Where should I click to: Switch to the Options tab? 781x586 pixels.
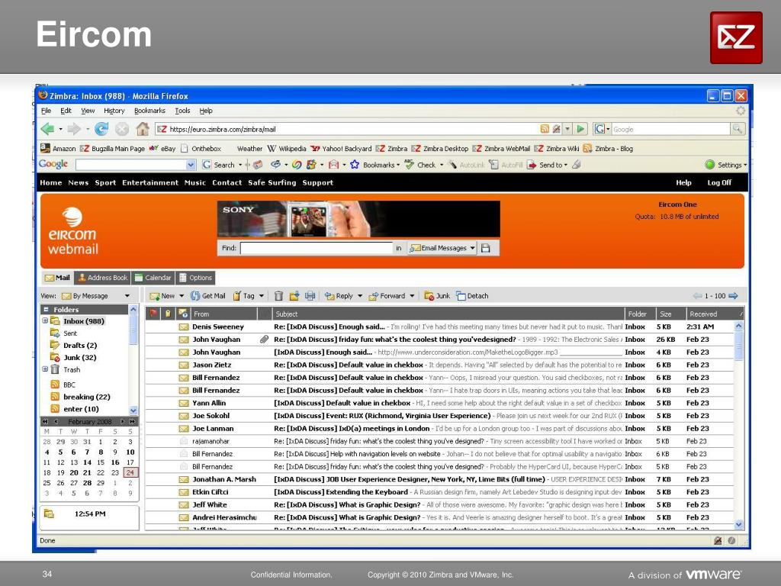(195, 278)
